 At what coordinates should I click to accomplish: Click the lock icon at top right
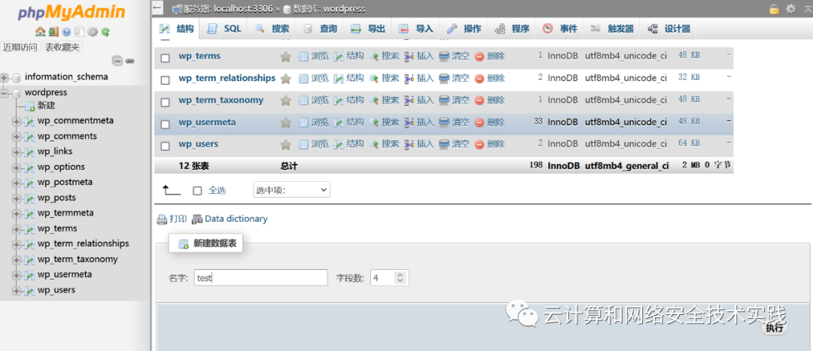[x=774, y=9]
